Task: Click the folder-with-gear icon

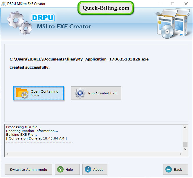Action: click(22, 93)
